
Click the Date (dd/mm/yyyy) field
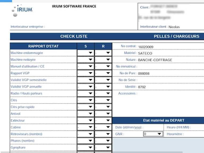(153, 127)
